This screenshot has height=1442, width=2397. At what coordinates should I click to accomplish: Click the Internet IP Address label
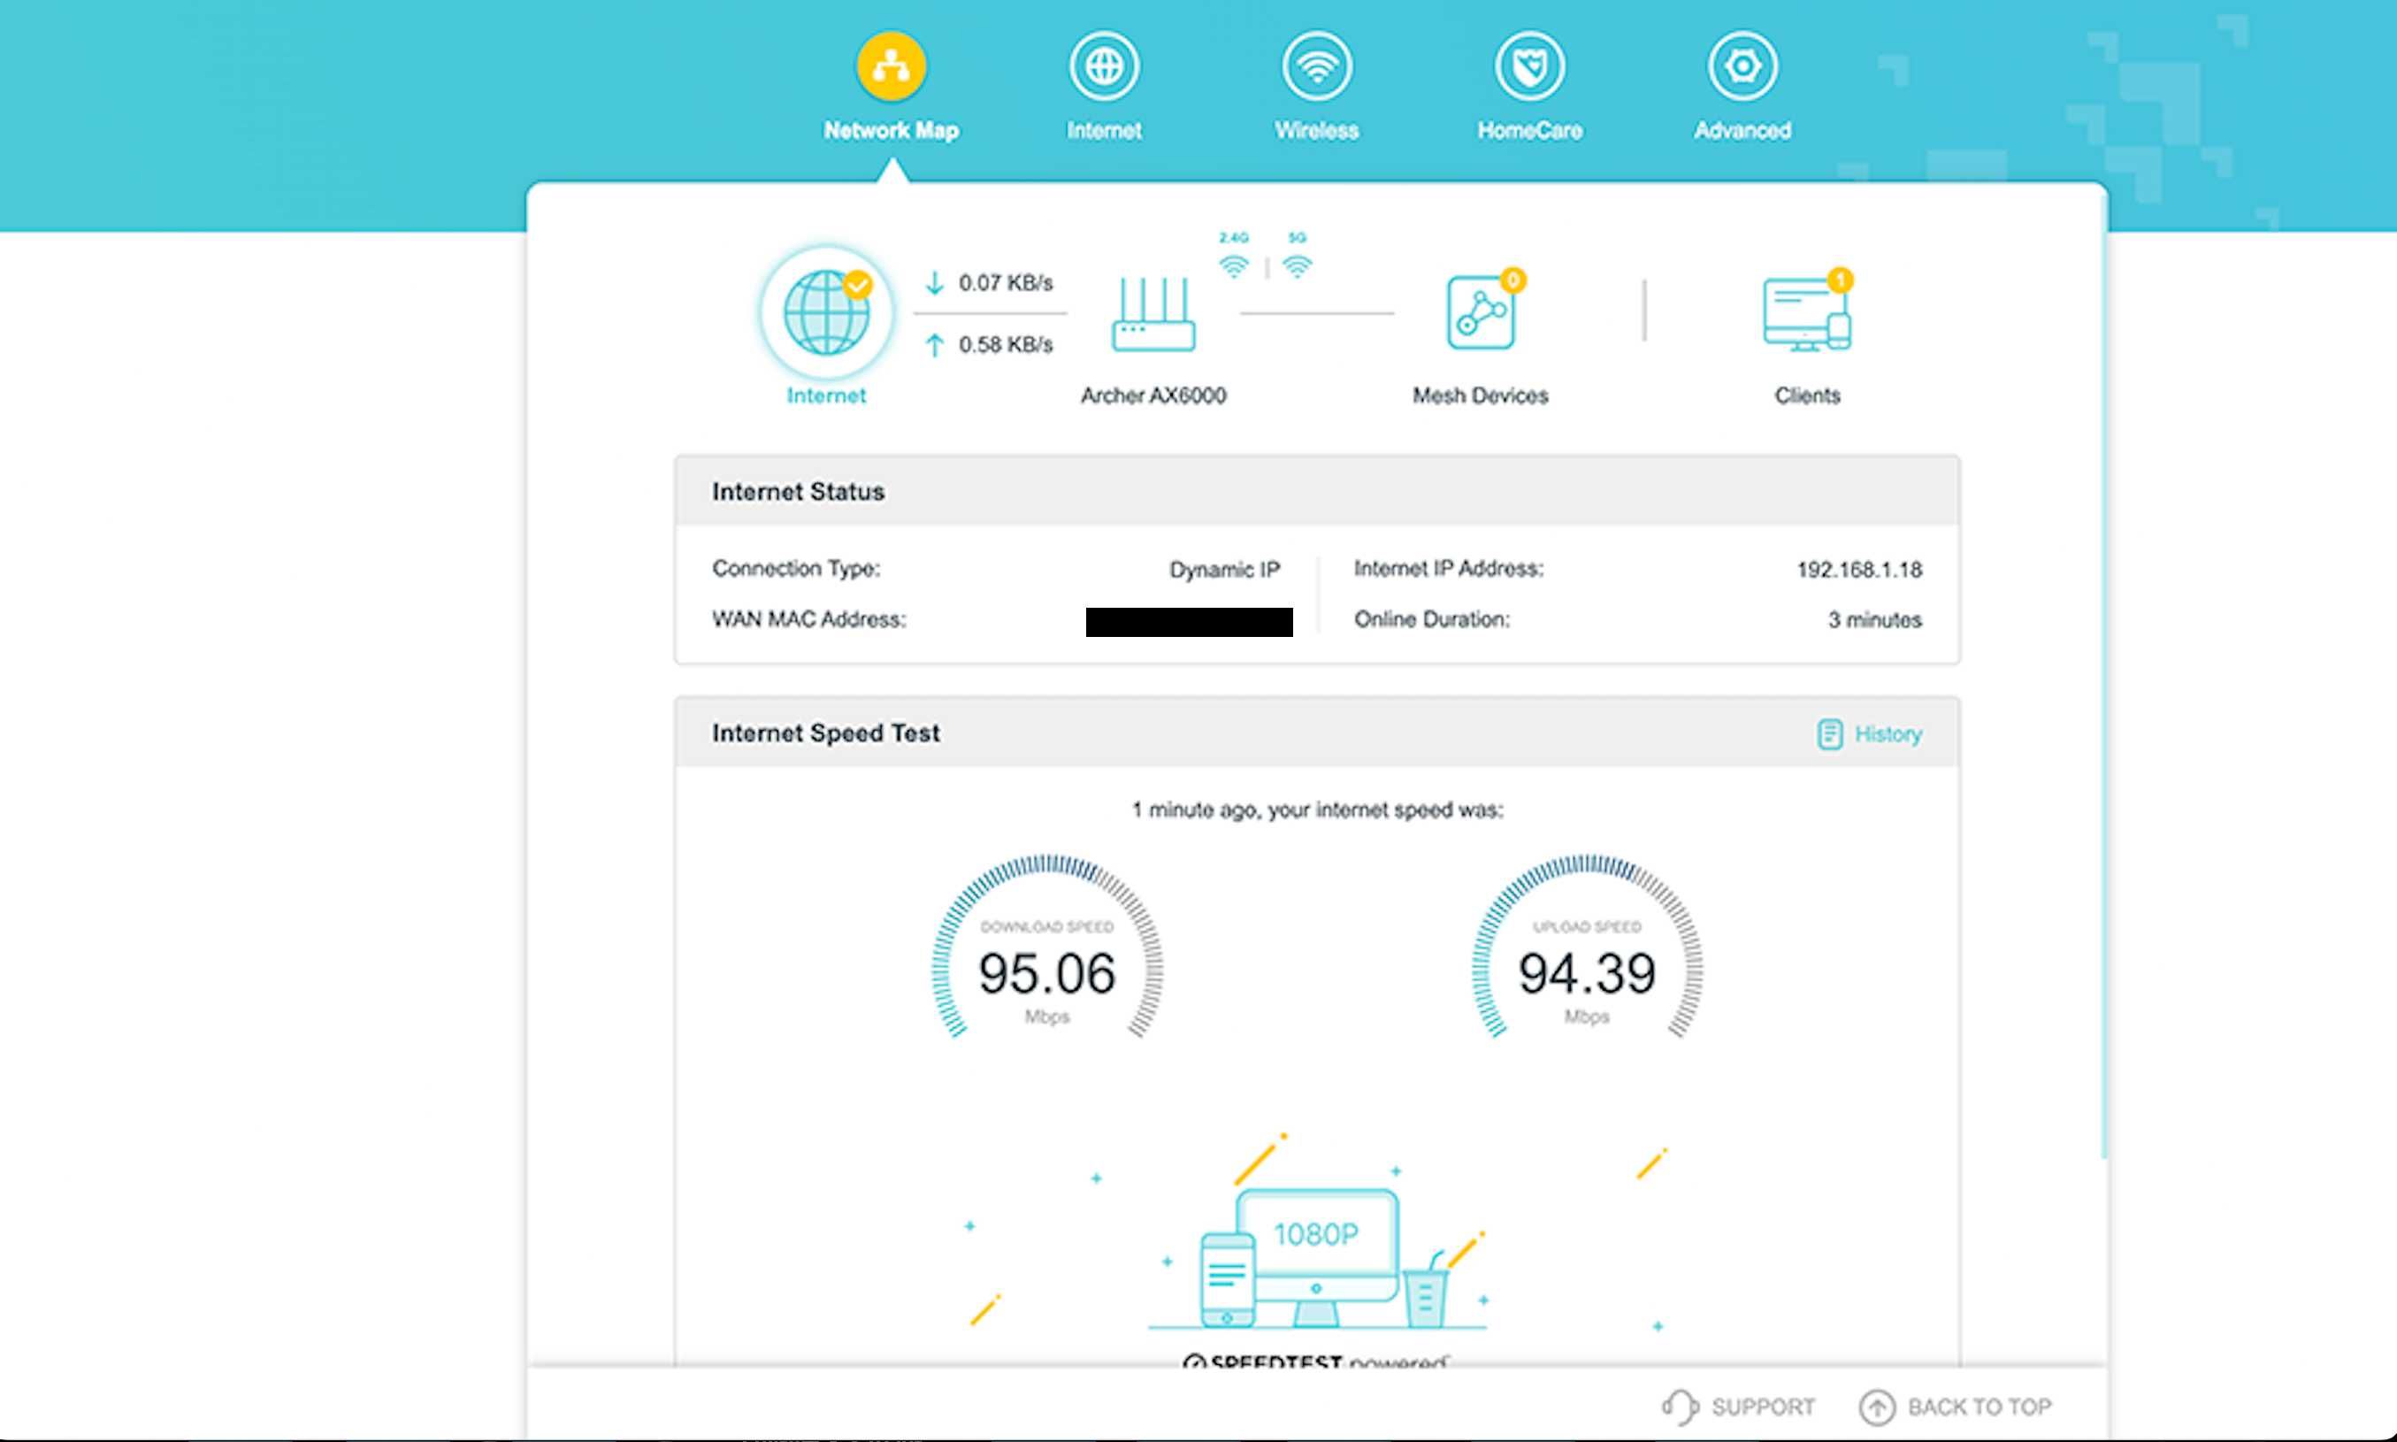tap(1448, 569)
